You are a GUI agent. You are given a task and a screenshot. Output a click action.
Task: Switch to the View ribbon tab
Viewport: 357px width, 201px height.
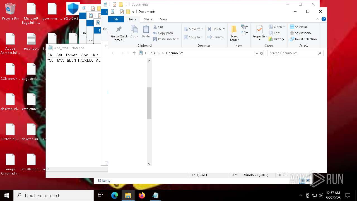(x=164, y=19)
